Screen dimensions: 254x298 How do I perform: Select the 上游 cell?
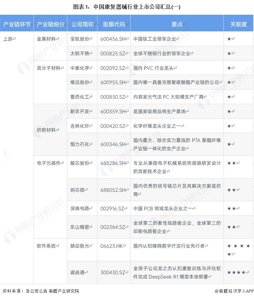click(x=9, y=39)
